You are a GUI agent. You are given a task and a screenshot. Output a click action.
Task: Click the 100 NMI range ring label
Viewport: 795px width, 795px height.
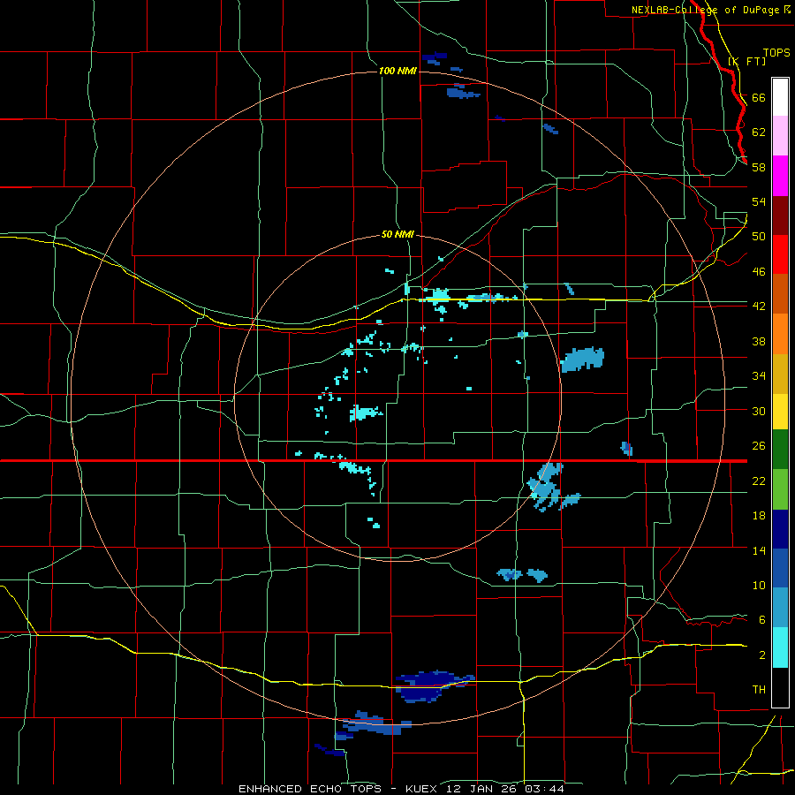[397, 71]
